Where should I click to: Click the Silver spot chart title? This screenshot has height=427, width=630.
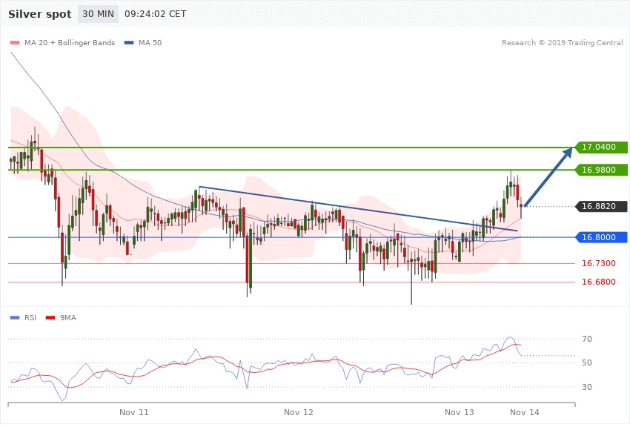point(40,14)
